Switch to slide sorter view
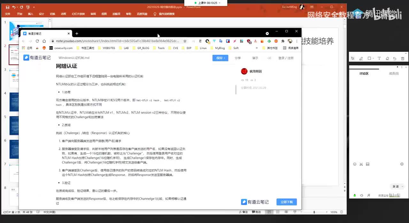Image resolution: width=409 pixels, height=223 pixels. pyautogui.click(x=277, y=212)
